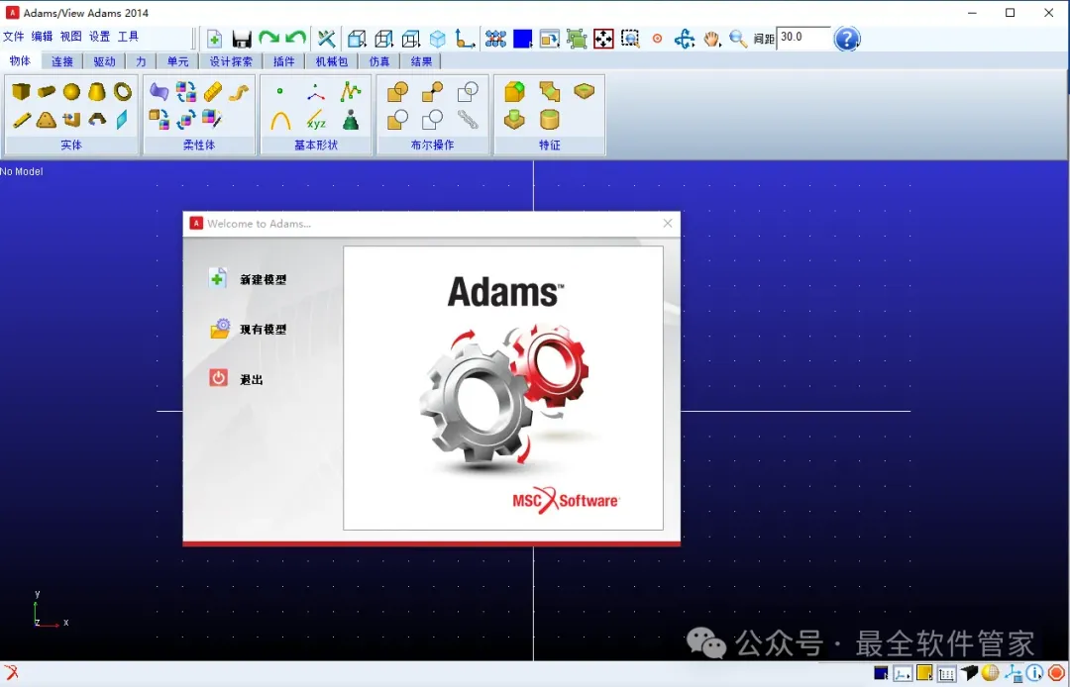Screen dimensions: 1070x687
Task: Click the green Redo arrow
Action: tap(268, 39)
